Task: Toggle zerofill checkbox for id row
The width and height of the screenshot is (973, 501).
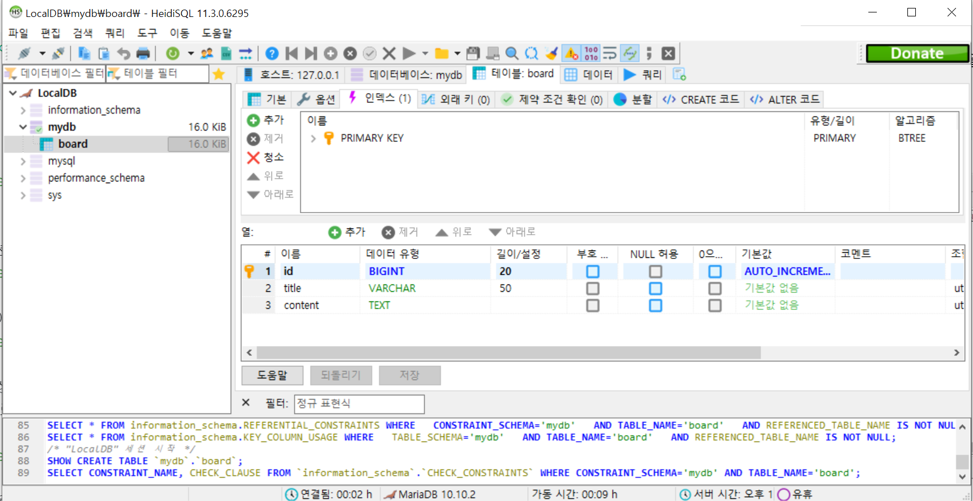Action: click(x=715, y=271)
